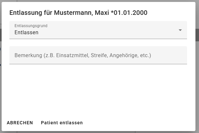Select the caret icon beside "Entlassen"

coord(180,30)
